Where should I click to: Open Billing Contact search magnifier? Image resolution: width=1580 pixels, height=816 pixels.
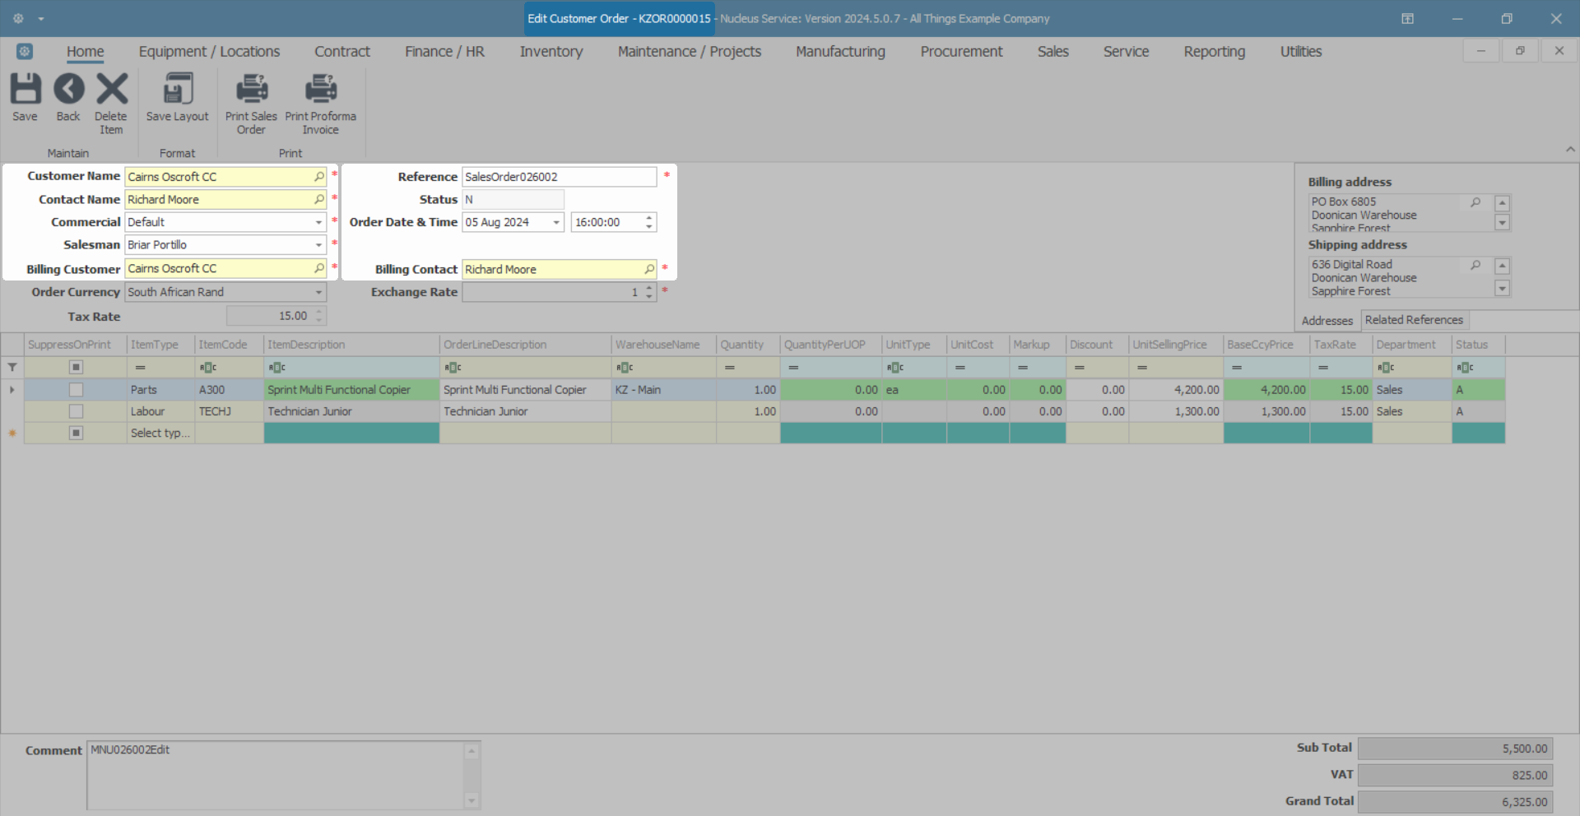(649, 269)
